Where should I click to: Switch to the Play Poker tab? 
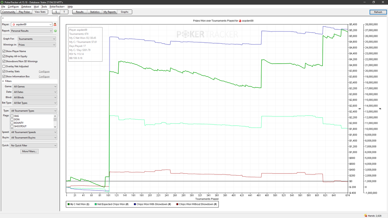24,12
